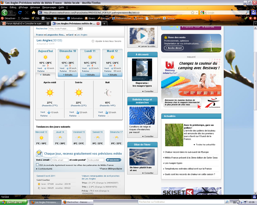257x205 pixels.
Task: Reload the page with the refresh icon
Action: pos(20,12)
